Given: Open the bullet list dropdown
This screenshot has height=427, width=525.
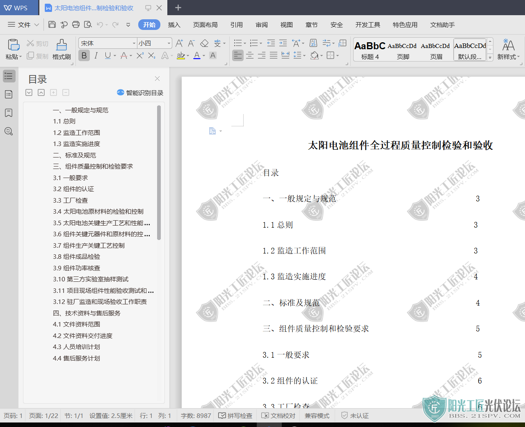Looking at the screenshot, I should coord(245,43).
